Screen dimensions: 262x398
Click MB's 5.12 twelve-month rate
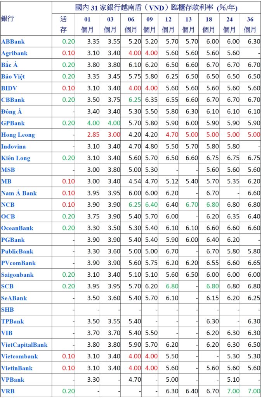172,182
